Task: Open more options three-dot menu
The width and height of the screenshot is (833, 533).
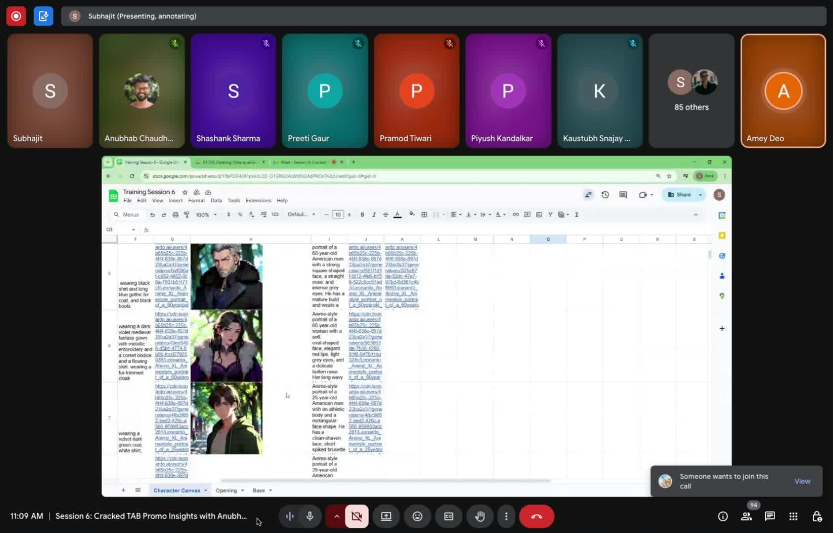Action: point(506,516)
